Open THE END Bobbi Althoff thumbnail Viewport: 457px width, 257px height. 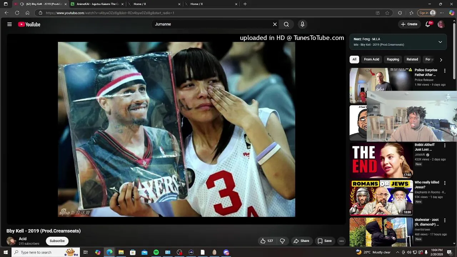tap(381, 160)
